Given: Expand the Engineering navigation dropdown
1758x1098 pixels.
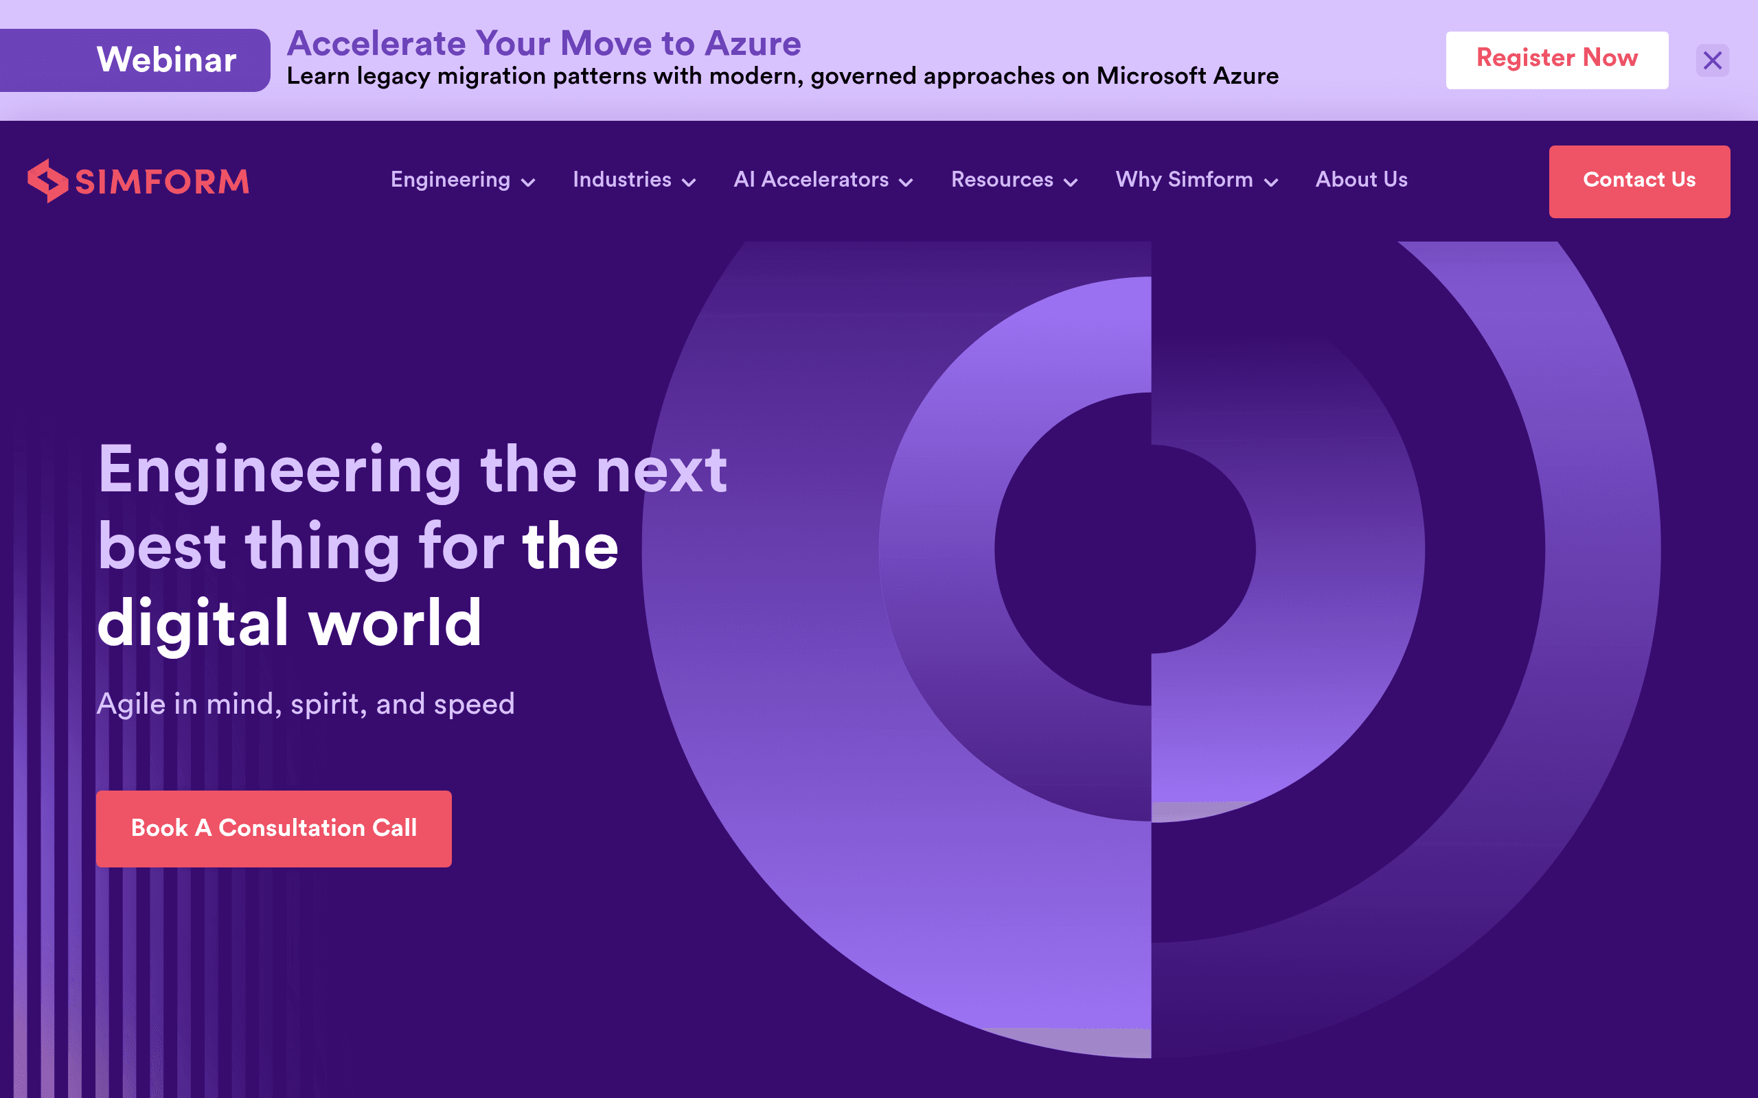Looking at the screenshot, I should tap(528, 182).
